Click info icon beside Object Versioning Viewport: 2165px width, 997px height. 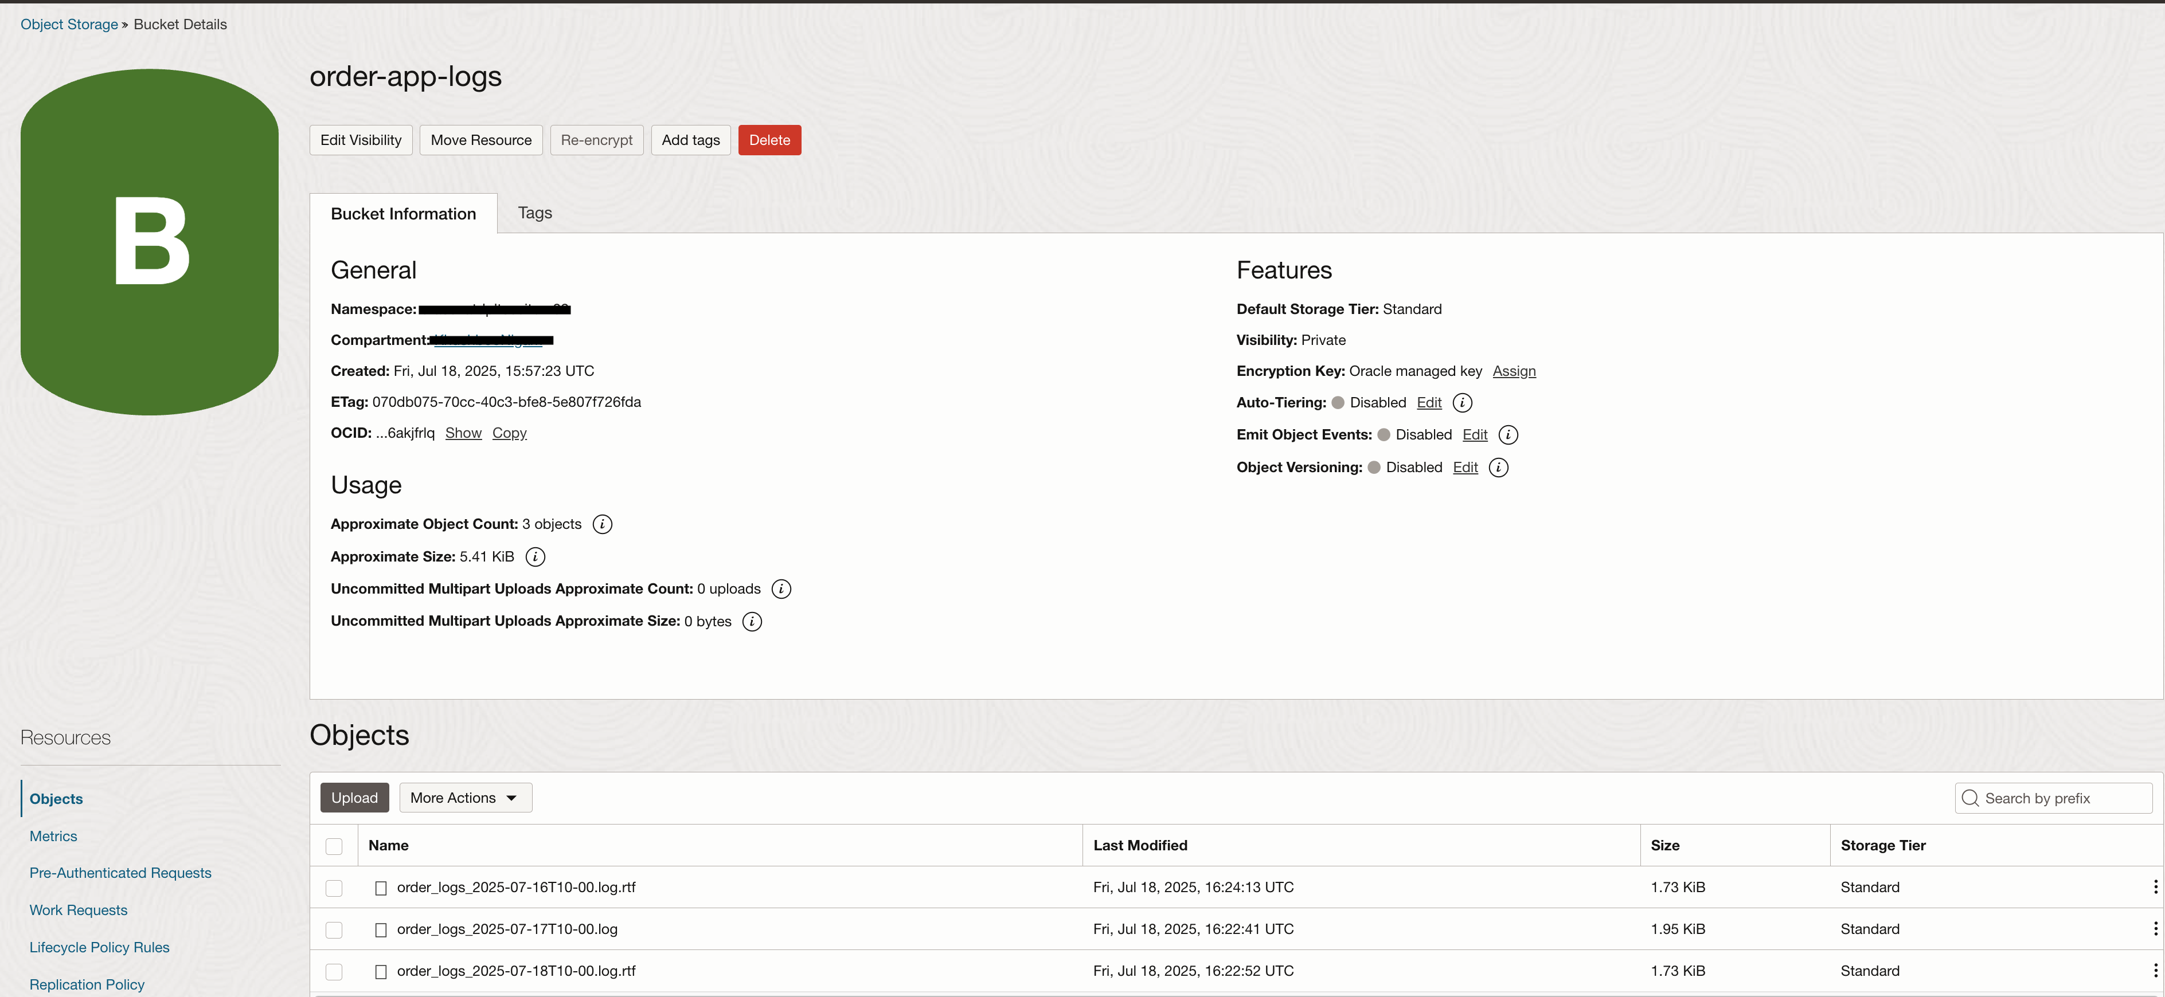[1498, 468]
